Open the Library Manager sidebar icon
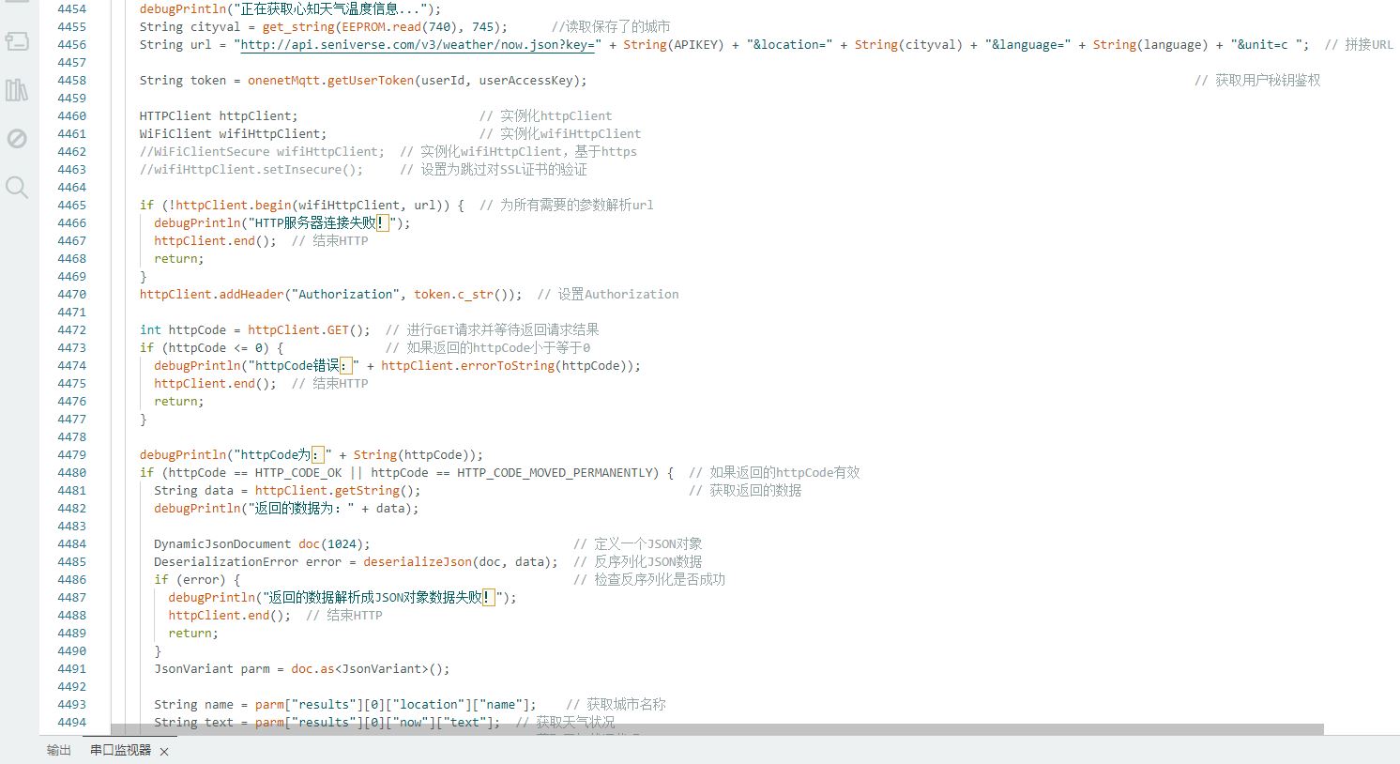1400x764 pixels. pyautogui.click(x=17, y=90)
